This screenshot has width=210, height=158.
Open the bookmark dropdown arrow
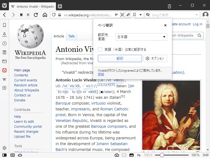[141, 15]
